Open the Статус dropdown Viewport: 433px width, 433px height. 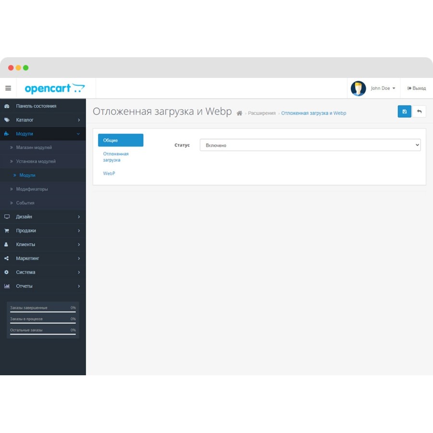click(310, 145)
